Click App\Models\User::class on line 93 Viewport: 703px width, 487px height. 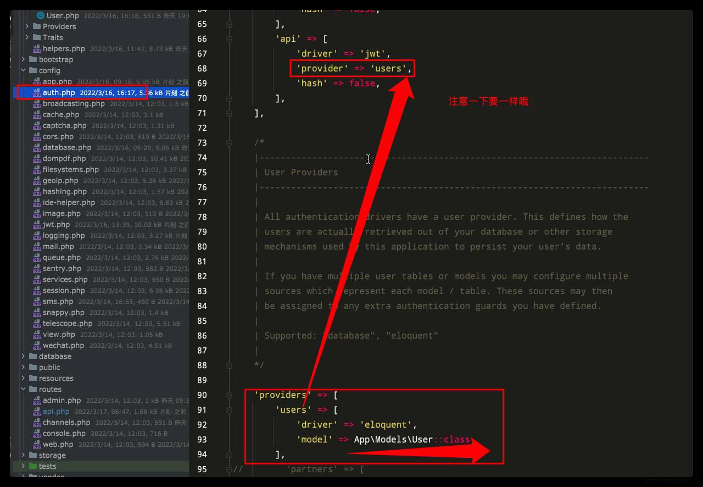point(412,440)
